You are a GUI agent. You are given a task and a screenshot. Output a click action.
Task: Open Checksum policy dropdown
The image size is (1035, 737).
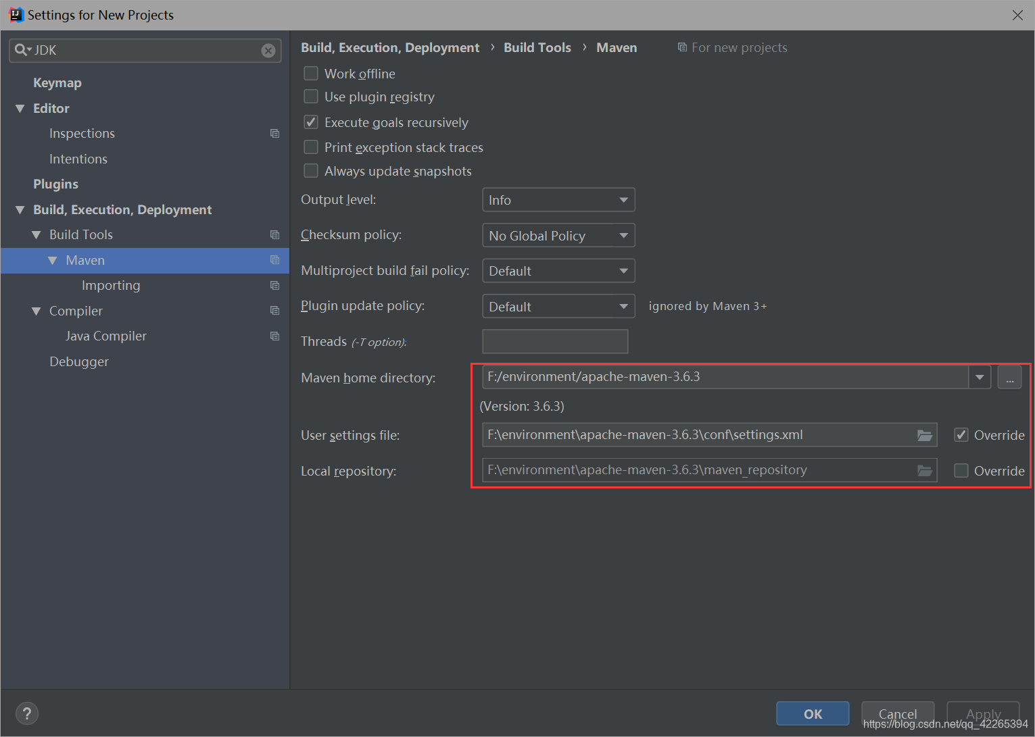click(558, 235)
